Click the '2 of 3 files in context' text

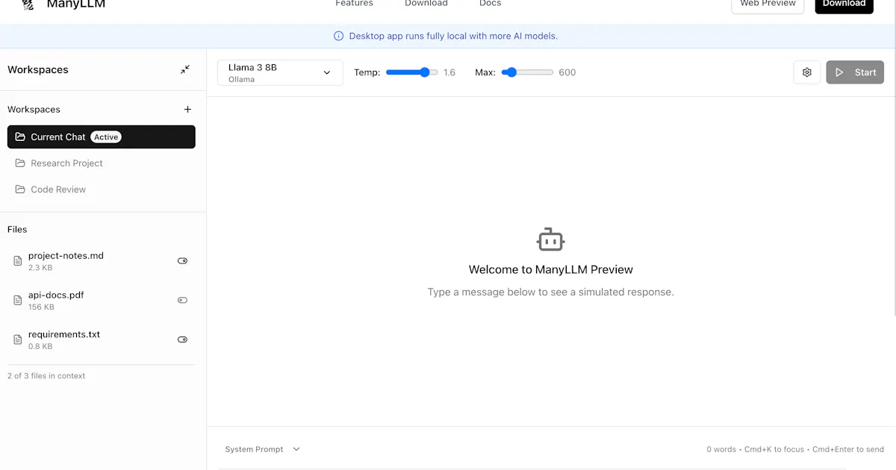[46, 376]
